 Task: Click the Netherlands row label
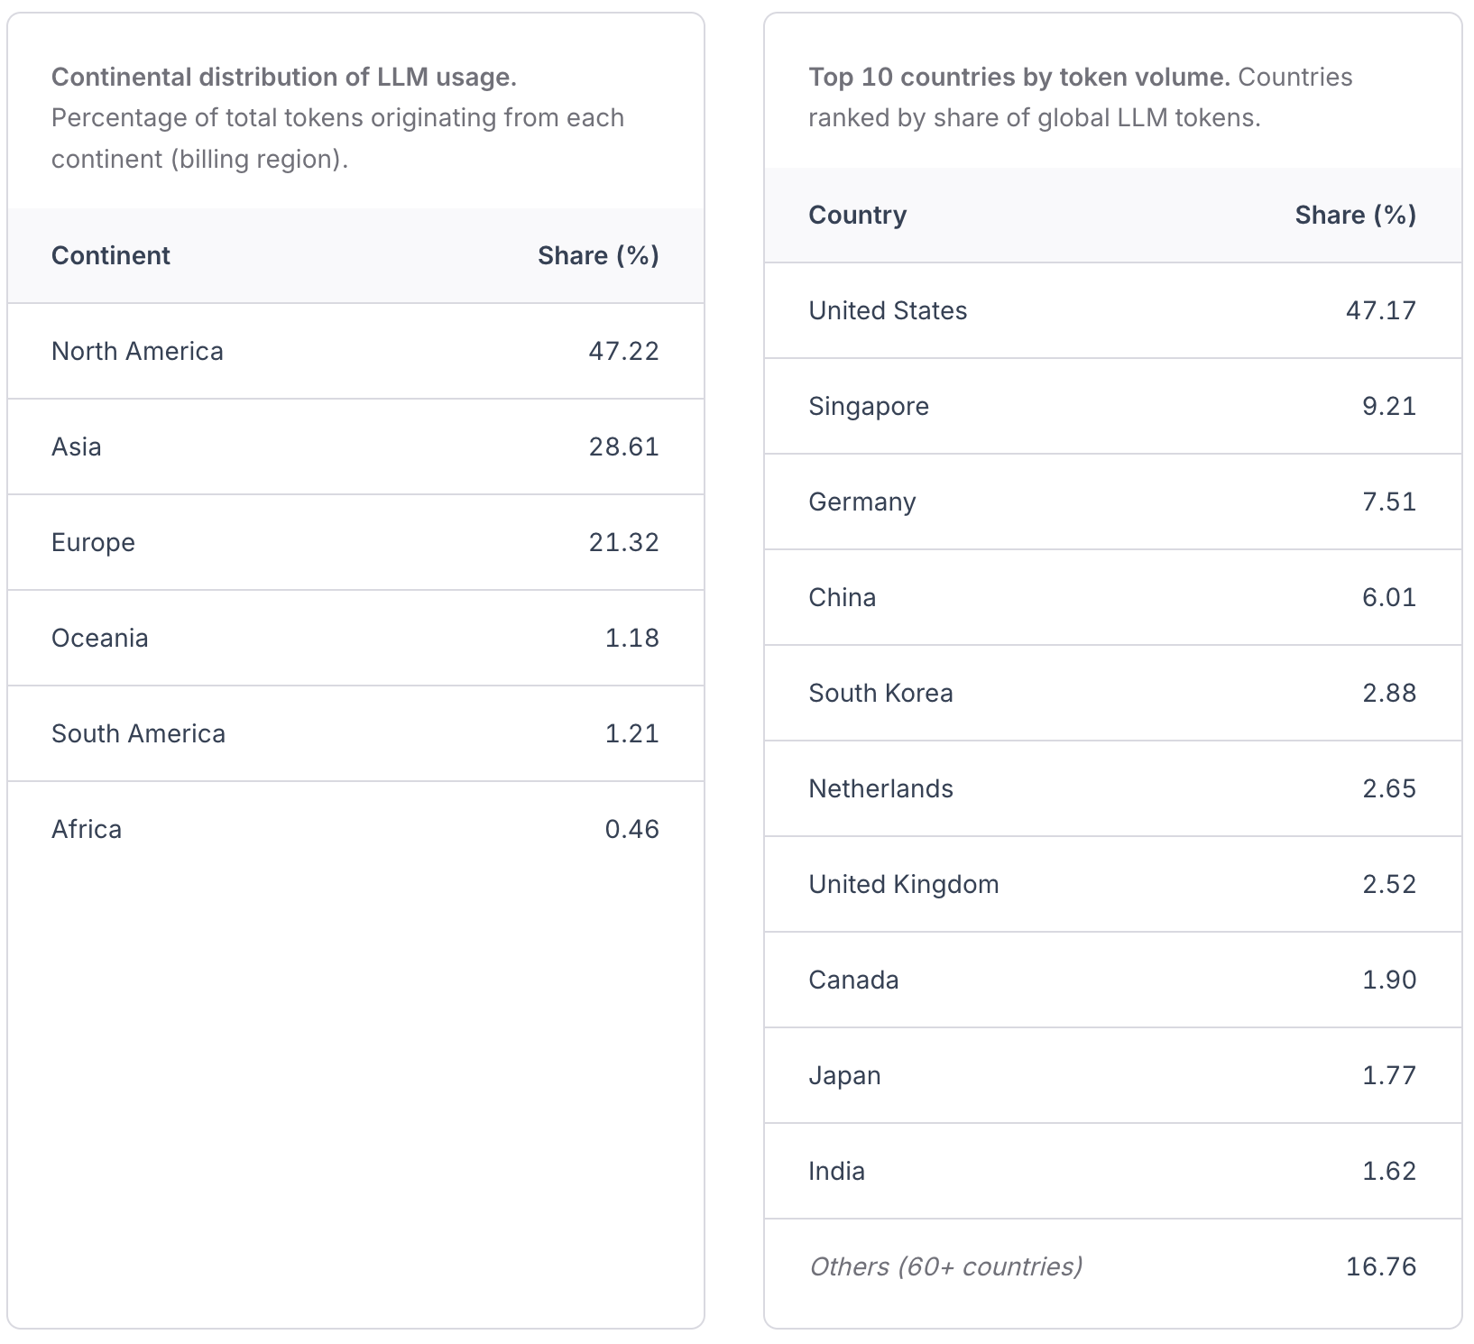pyautogui.click(x=880, y=789)
